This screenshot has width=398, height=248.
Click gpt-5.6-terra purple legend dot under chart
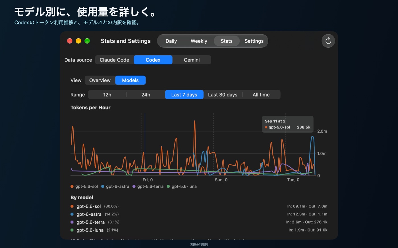click(x=134, y=186)
